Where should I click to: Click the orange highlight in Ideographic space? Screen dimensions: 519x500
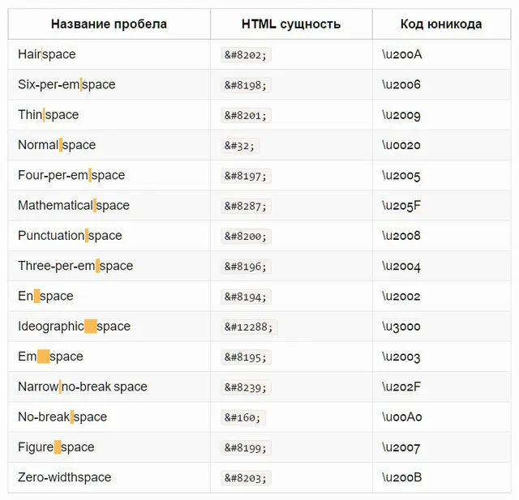[90, 327]
